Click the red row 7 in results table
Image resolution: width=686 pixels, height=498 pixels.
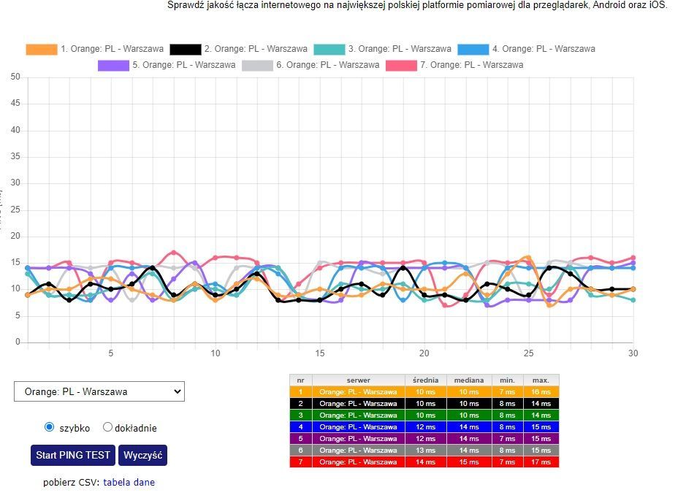[424, 462]
